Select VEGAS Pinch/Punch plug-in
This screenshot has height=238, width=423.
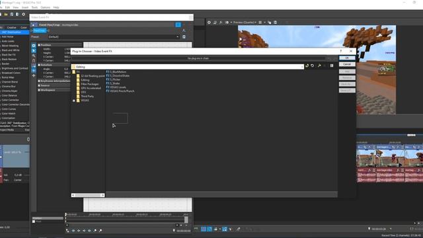point(120,91)
